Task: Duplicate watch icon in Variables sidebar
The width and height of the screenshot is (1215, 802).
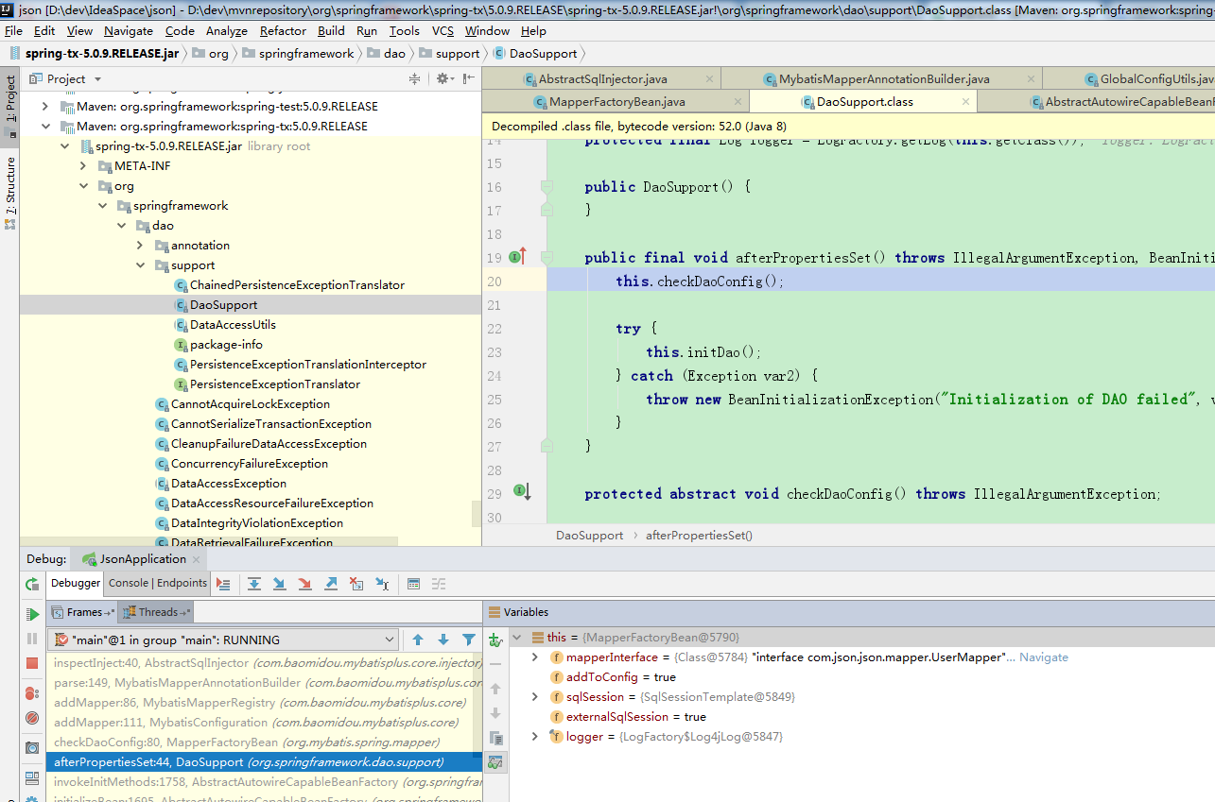Action: (x=495, y=738)
